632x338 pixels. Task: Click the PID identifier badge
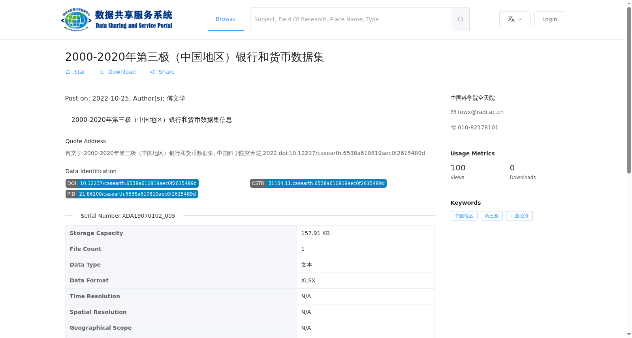click(132, 194)
